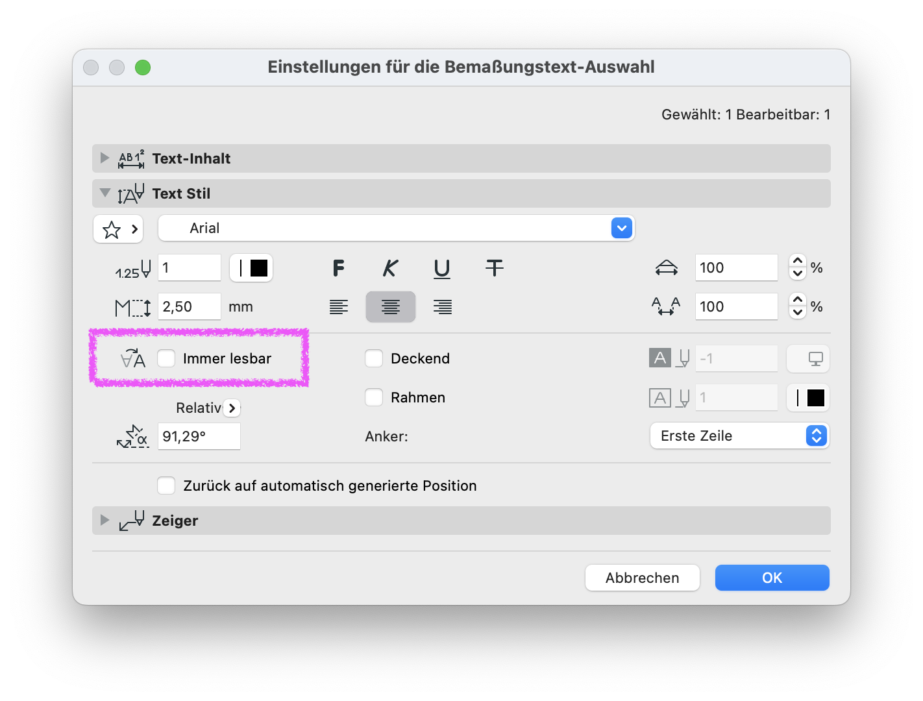Open the Erste Zeile anchor dropdown

click(x=740, y=436)
